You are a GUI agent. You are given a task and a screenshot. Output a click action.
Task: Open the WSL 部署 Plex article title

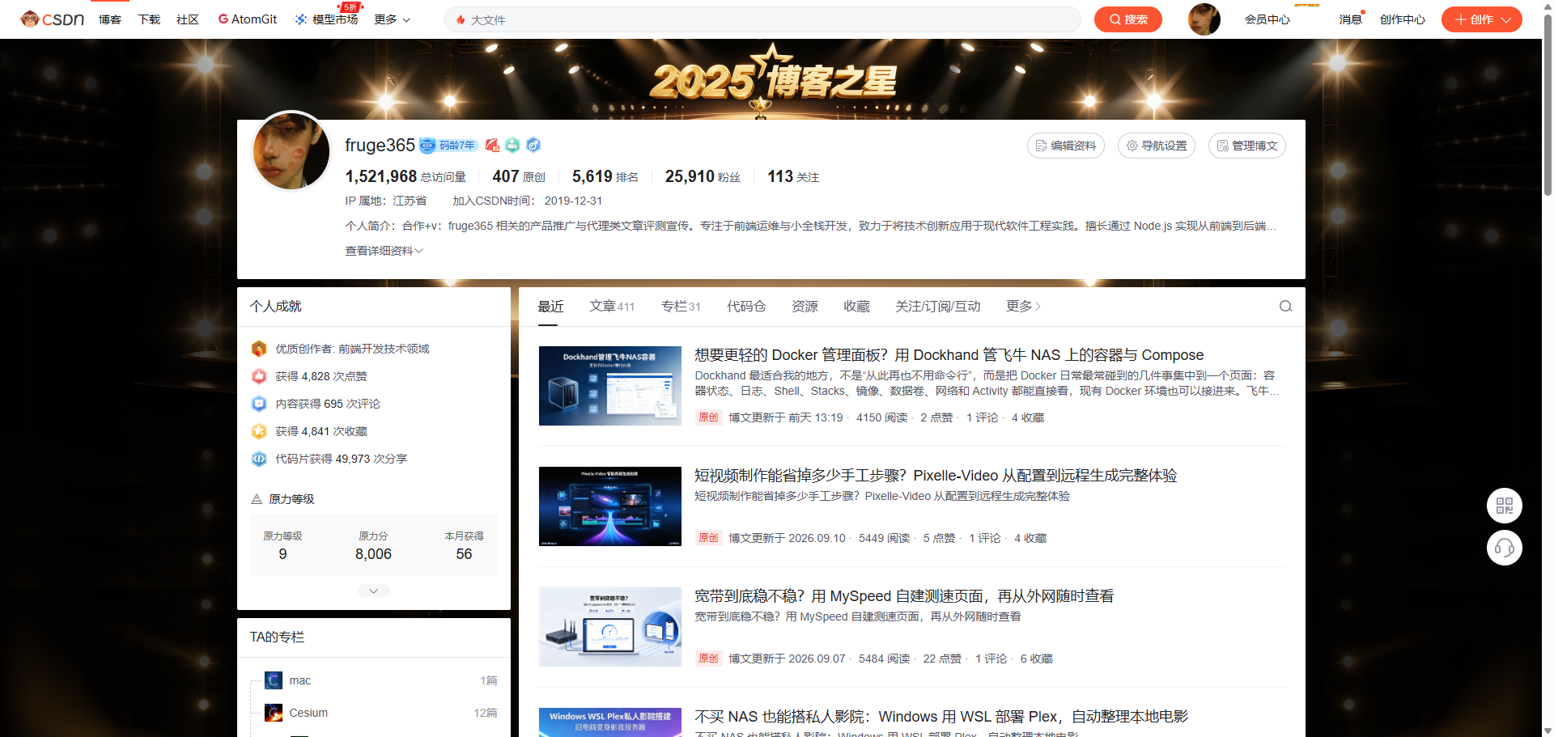coord(941,716)
